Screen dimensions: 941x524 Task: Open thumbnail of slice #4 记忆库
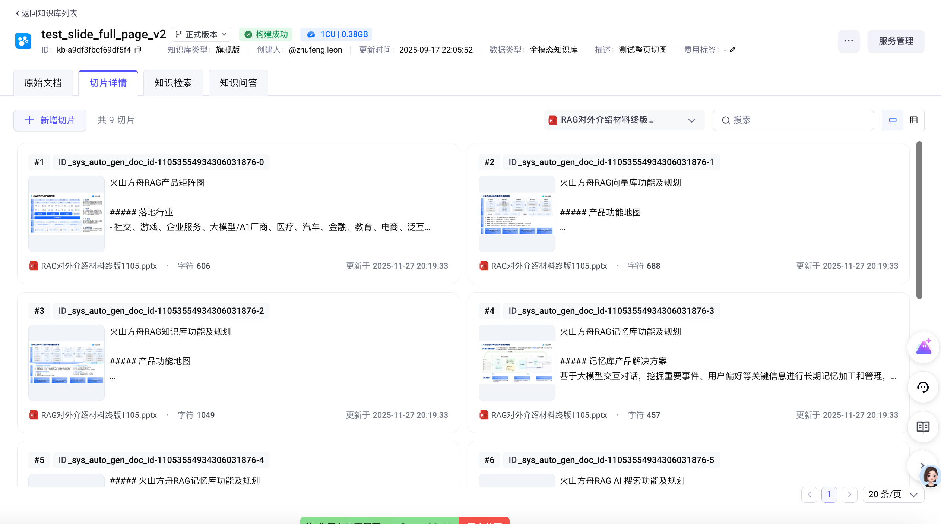[x=517, y=363]
